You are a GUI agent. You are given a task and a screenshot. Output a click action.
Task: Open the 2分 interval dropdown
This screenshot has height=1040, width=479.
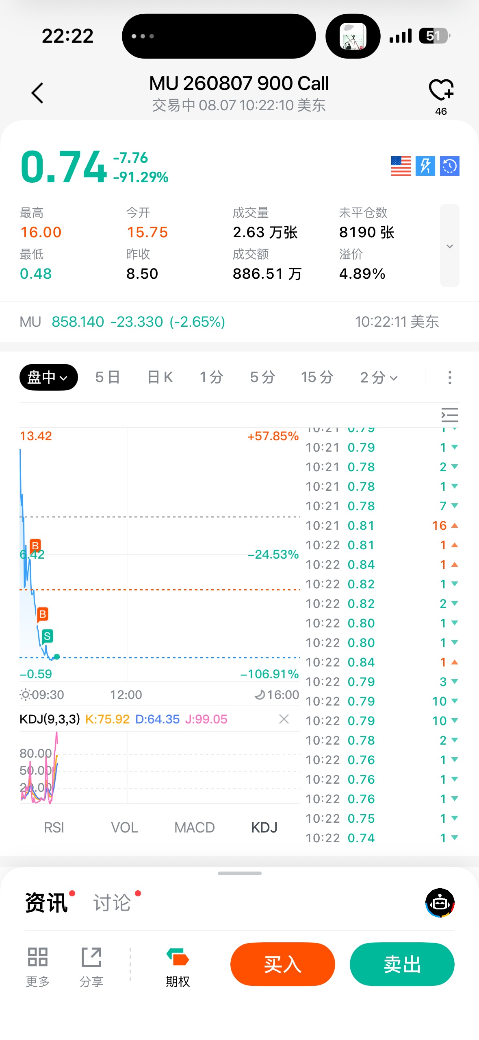pyautogui.click(x=379, y=377)
